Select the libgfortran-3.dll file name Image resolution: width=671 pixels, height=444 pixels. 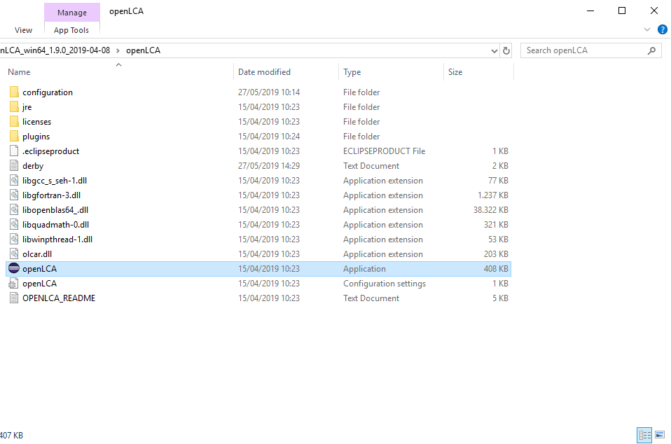[x=51, y=195]
